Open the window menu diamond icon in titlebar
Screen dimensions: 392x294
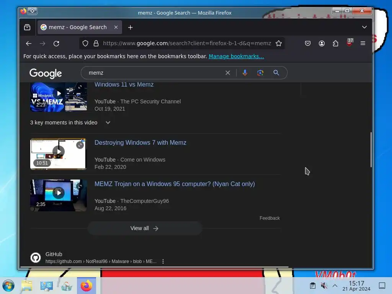(33, 11)
